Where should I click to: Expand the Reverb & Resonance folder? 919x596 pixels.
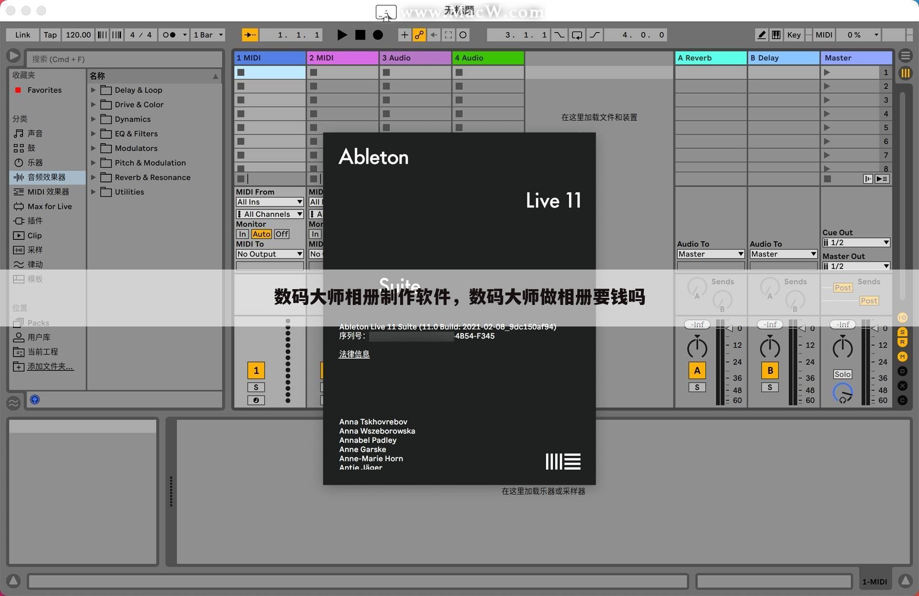coord(93,177)
